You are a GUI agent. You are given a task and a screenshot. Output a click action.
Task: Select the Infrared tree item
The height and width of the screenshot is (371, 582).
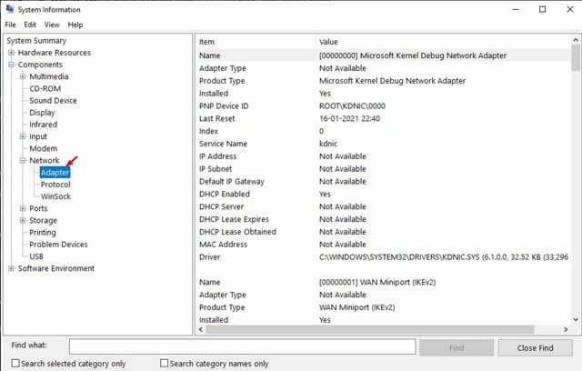(43, 125)
